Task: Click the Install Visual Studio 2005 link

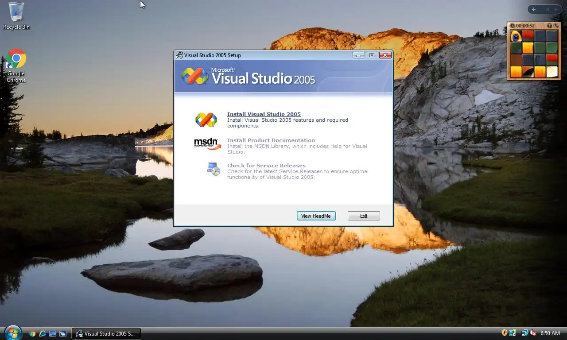Action: pos(264,114)
